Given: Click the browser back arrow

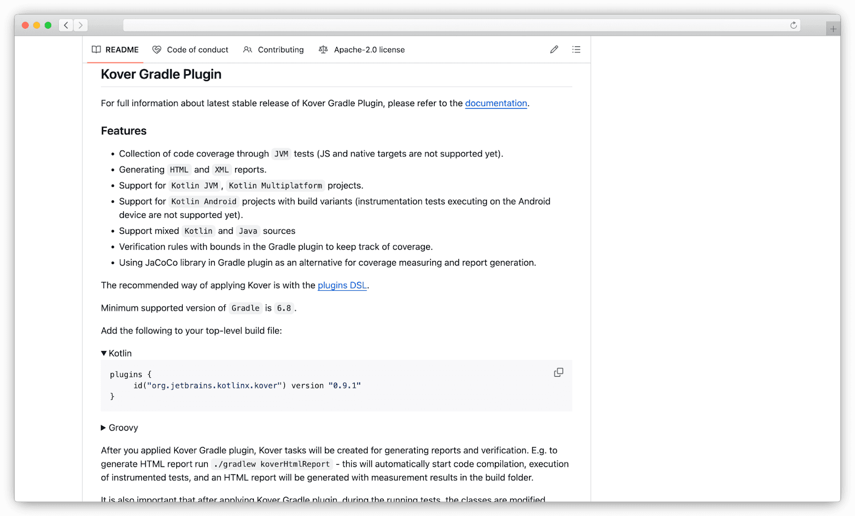Looking at the screenshot, I should [65, 25].
